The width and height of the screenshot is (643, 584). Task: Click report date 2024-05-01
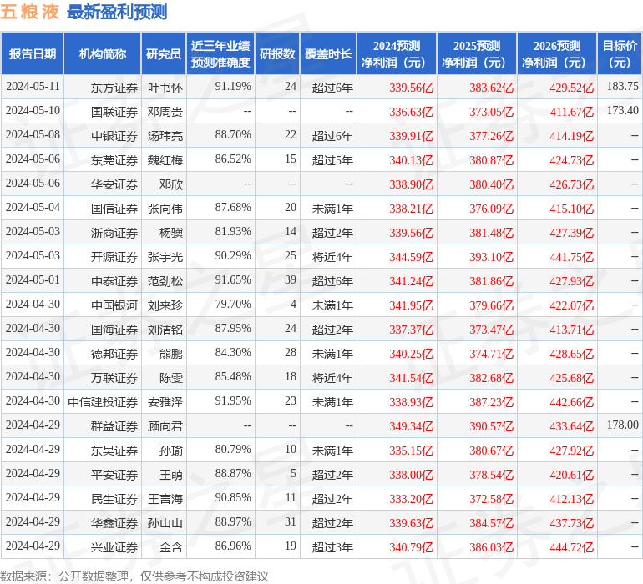[x=33, y=279]
